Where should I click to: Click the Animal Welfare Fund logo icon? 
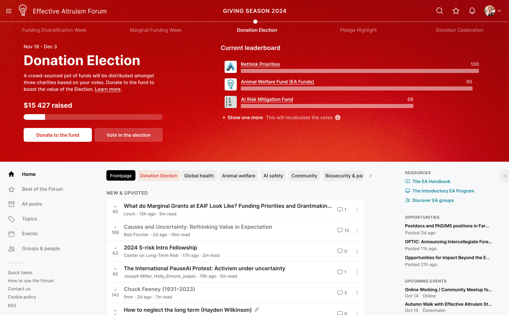point(231,84)
